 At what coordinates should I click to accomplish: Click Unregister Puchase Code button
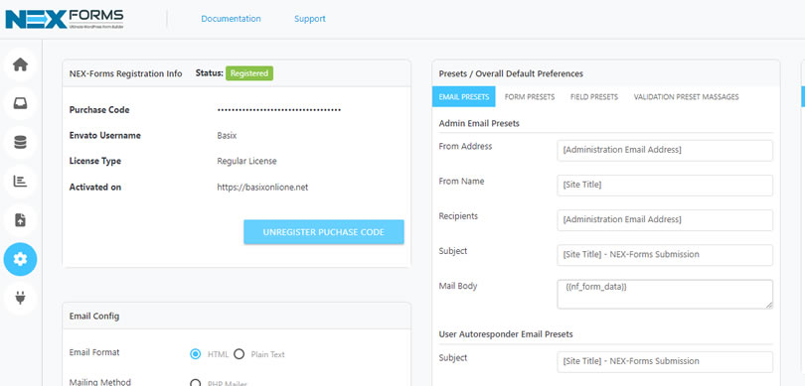tap(323, 232)
